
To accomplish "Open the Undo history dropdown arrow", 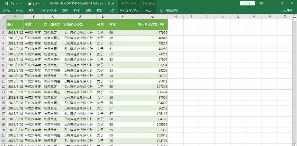I will tap(17, 4).
